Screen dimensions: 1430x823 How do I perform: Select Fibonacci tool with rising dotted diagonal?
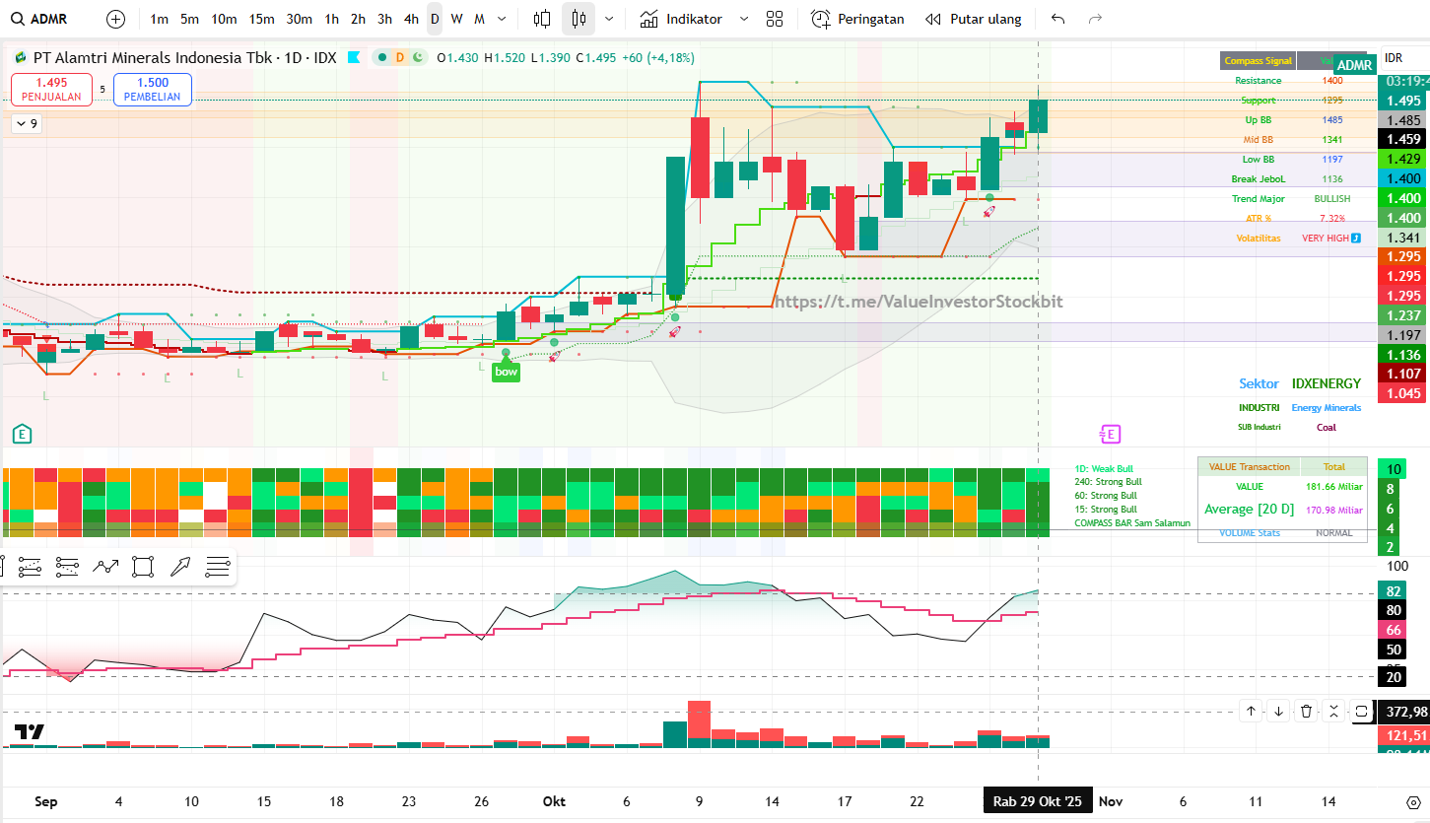pyautogui.click(x=30, y=567)
